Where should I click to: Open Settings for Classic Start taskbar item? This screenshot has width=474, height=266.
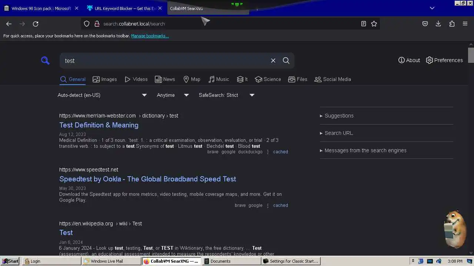pos(291,261)
